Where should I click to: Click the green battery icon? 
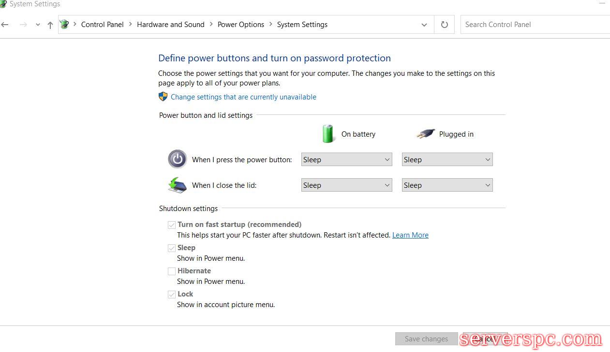pos(328,134)
